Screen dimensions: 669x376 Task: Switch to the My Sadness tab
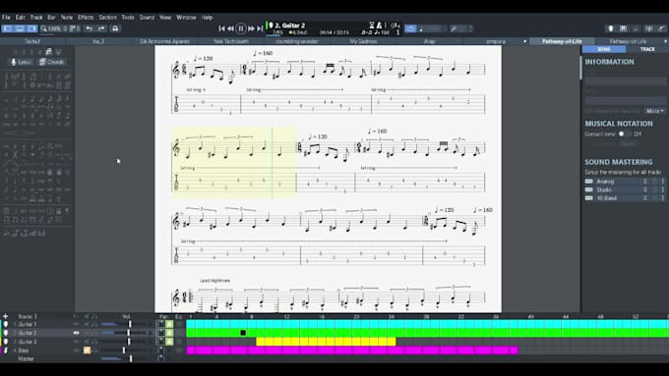(x=363, y=41)
